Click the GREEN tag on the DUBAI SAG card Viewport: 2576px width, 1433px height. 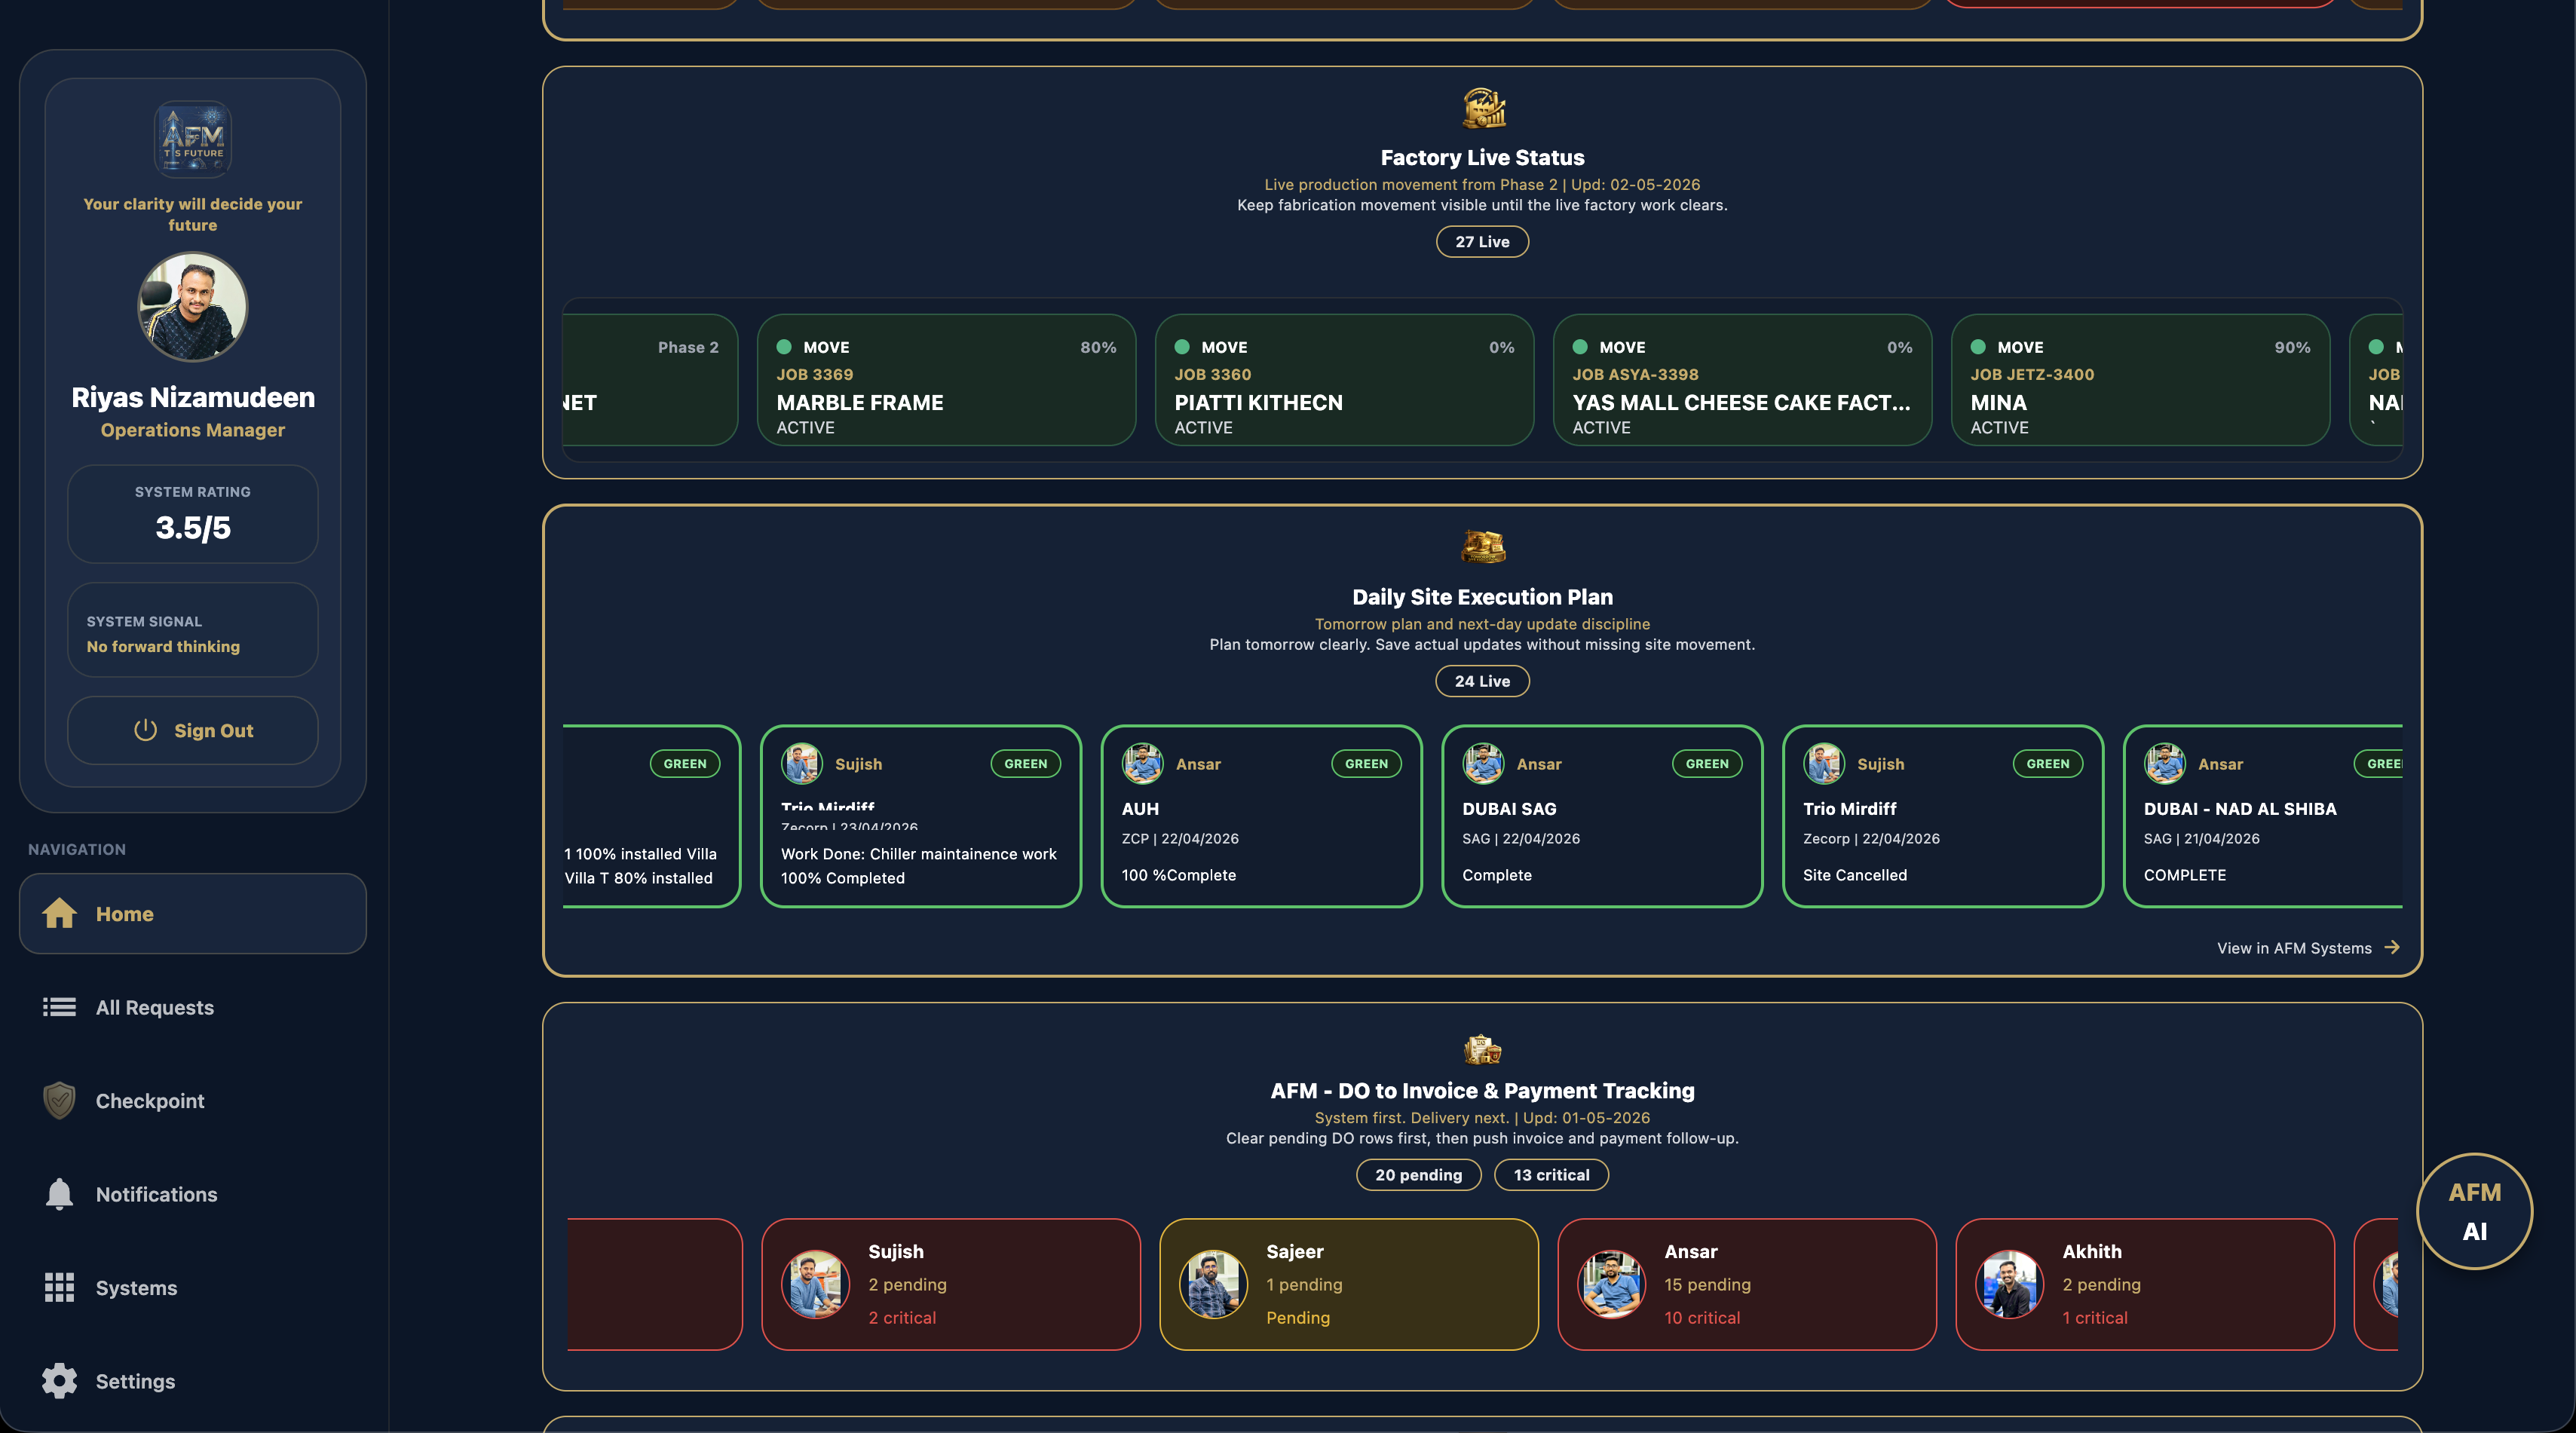click(x=1707, y=763)
